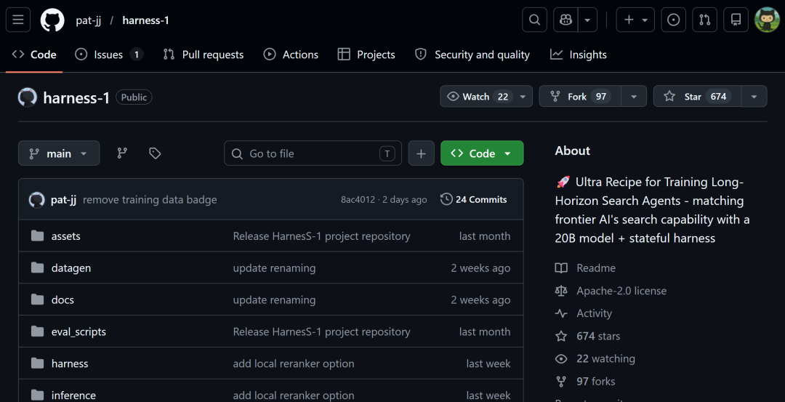Screen dimensions: 785x402
Task: View 674 stars link
Action: pos(598,337)
